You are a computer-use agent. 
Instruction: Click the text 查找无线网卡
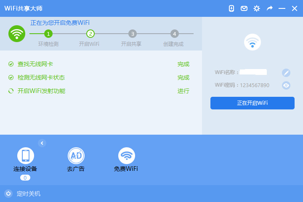pos(35,64)
